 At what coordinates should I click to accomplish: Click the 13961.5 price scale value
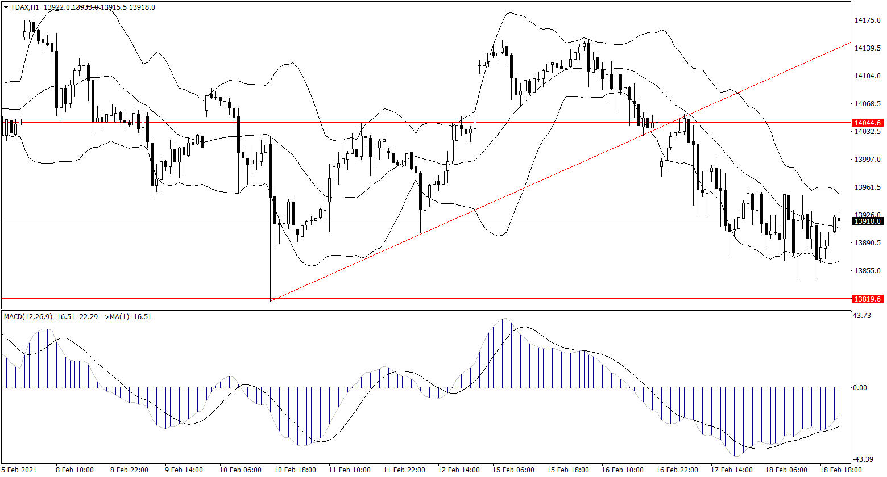(x=868, y=187)
